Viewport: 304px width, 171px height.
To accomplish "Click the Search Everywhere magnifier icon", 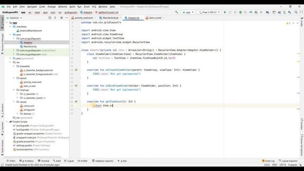I will (x=296, y=12).
